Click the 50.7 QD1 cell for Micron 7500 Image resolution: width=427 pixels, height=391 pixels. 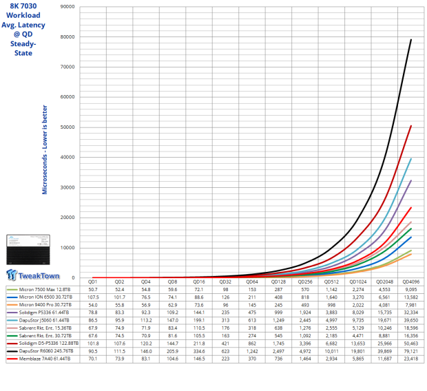tap(92, 289)
